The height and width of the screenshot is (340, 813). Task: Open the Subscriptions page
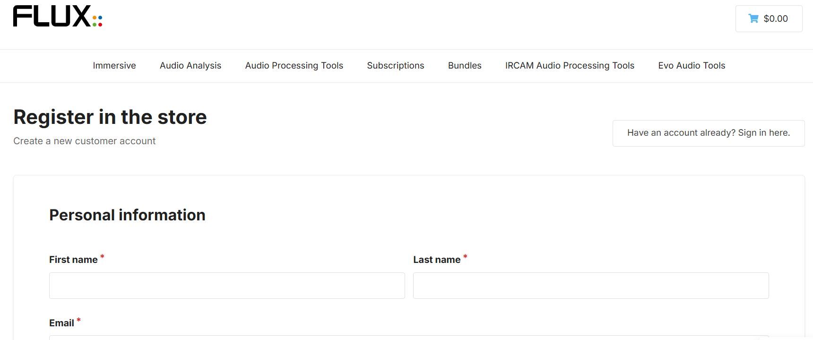click(x=396, y=66)
